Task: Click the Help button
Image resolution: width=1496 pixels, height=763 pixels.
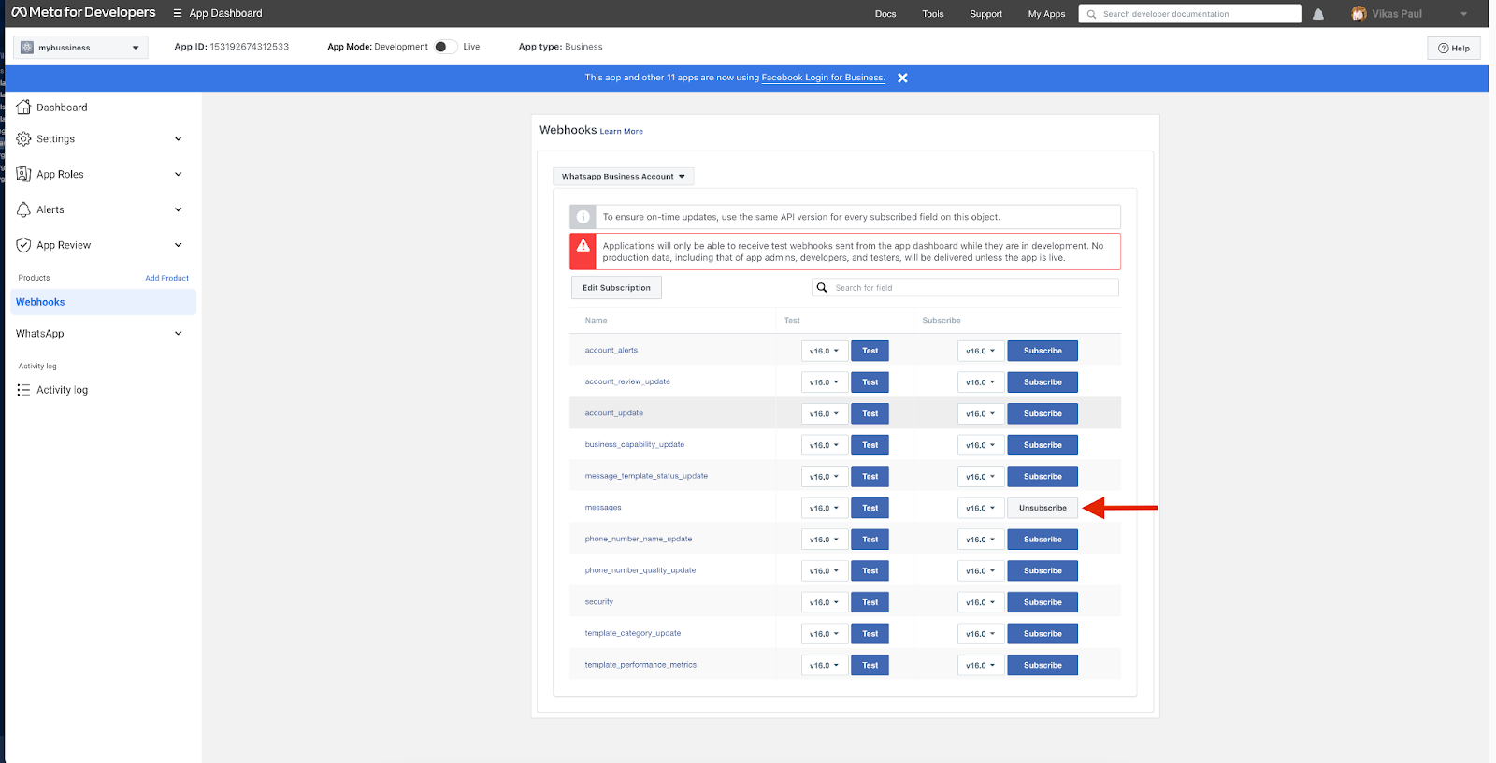Action: click(x=1454, y=48)
